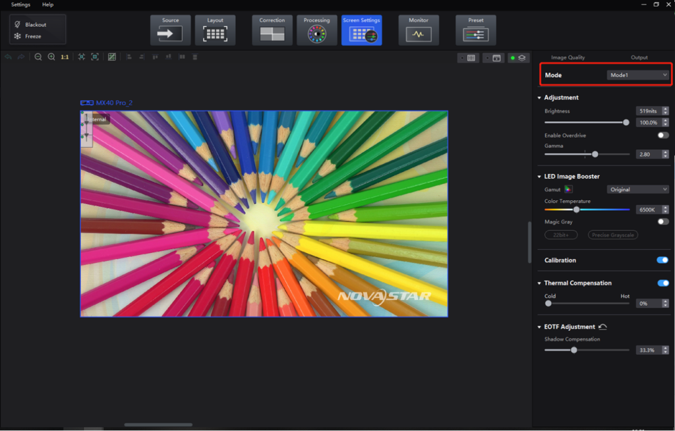The image size is (675, 431).
Task: Adjust the Gamma value stepper arrows
Action: pyautogui.click(x=666, y=154)
